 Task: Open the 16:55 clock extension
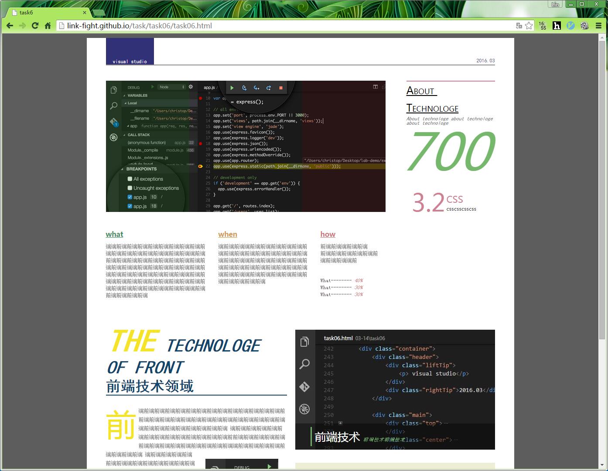click(543, 26)
